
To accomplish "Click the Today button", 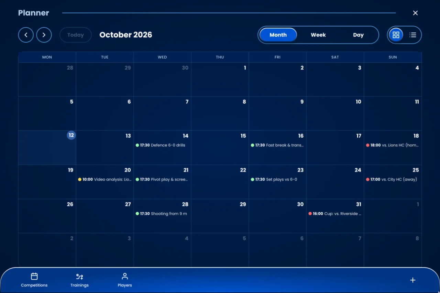I will pyautogui.click(x=76, y=35).
